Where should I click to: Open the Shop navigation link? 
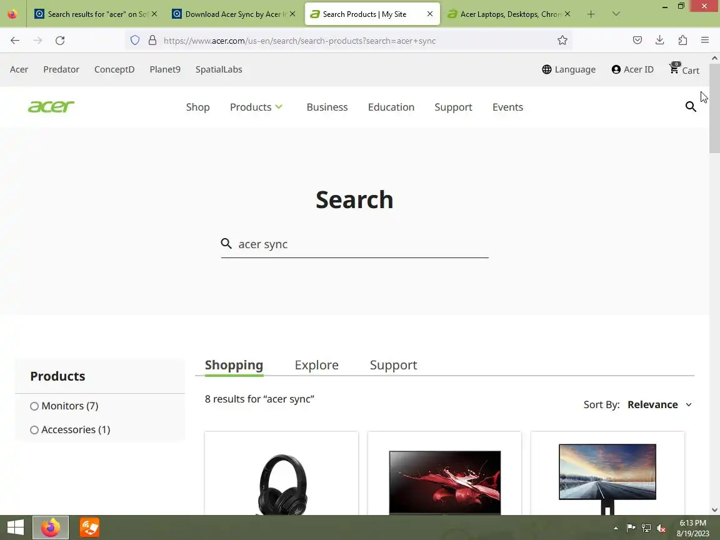point(198,107)
